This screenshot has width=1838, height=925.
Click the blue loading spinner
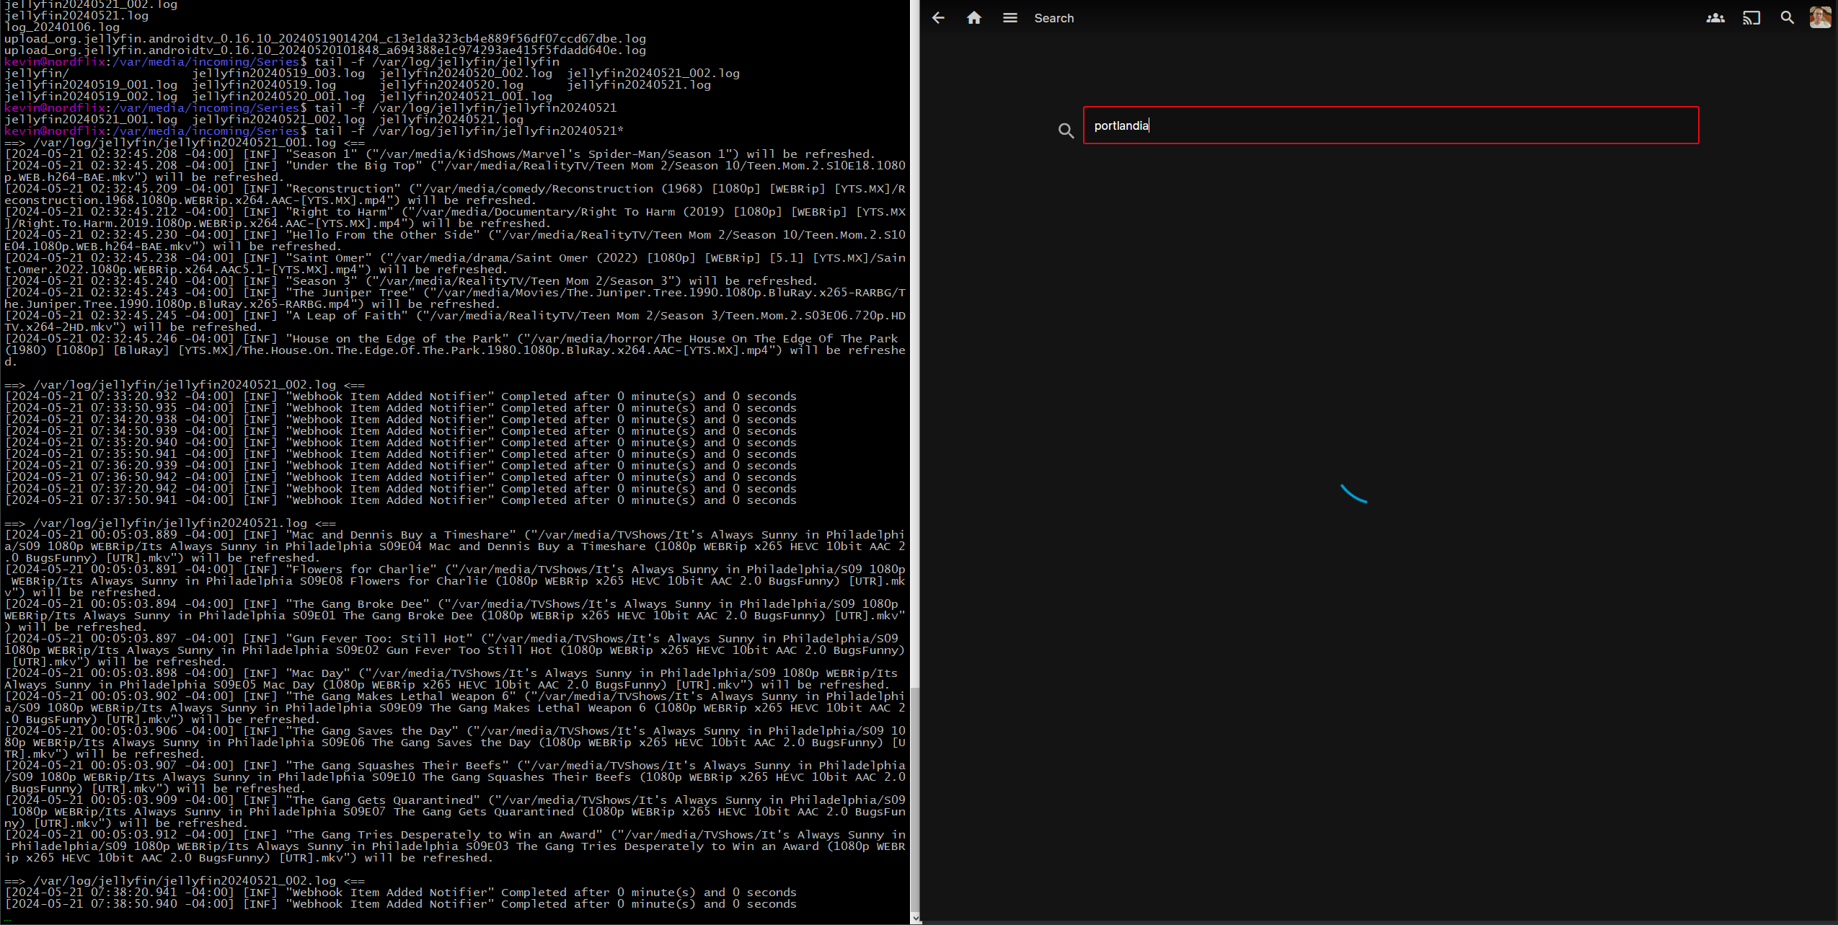point(1353,493)
